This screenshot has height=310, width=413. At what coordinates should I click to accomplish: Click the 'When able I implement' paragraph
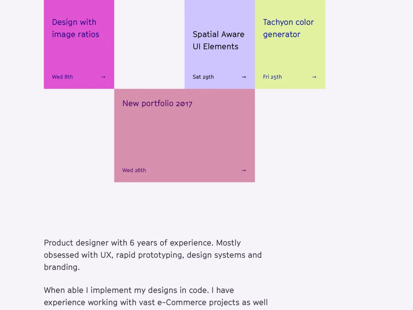156,296
